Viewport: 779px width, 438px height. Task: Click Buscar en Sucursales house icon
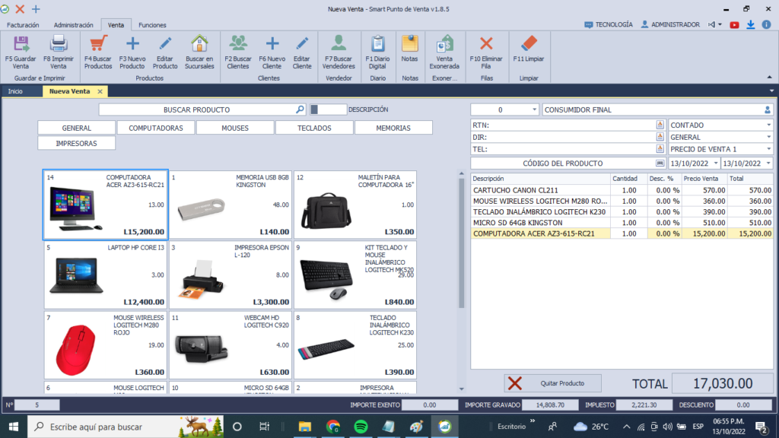pos(199,46)
